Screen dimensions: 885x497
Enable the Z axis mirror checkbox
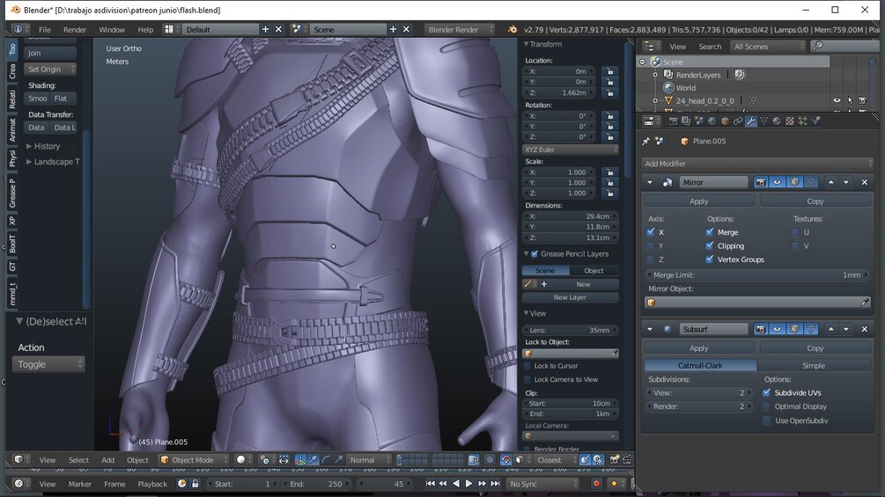(x=651, y=259)
